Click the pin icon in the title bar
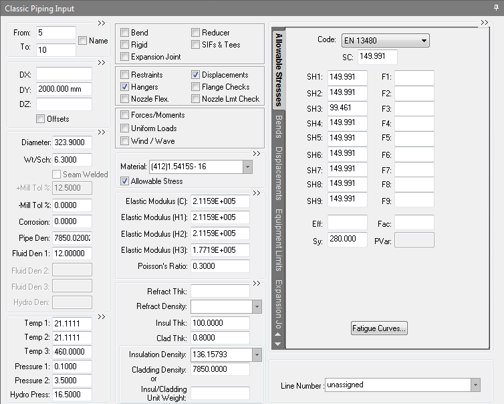Image resolution: width=504 pixels, height=404 pixels. coord(495,8)
